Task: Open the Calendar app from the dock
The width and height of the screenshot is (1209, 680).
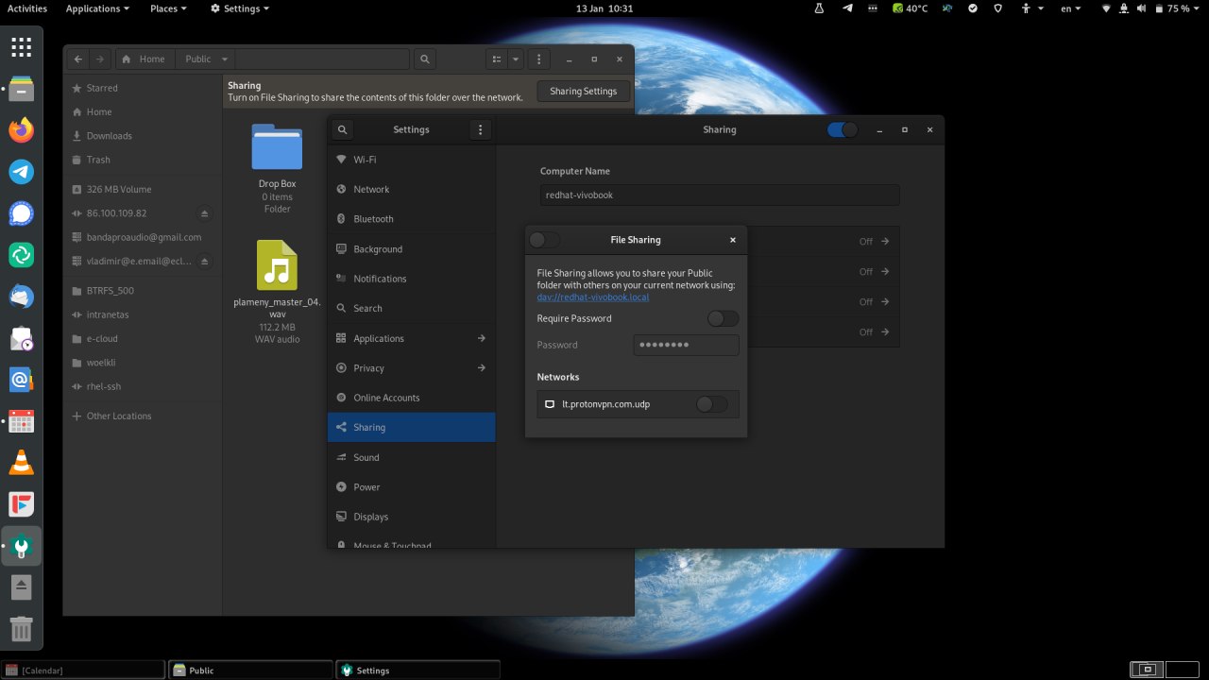Action: point(22,421)
